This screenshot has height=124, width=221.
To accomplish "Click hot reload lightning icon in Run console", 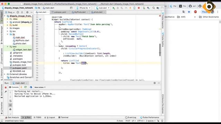I will tap(21, 87).
